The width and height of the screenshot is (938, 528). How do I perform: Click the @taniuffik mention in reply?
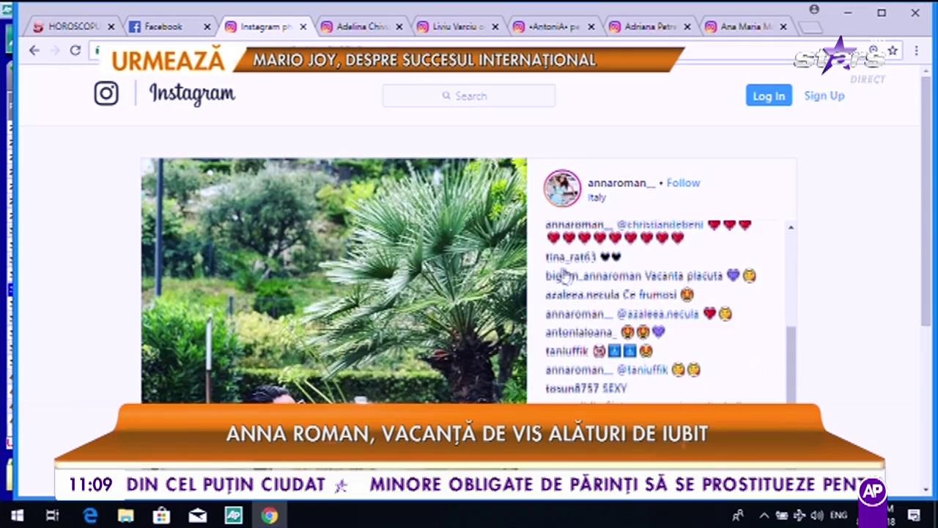(642, 370)
